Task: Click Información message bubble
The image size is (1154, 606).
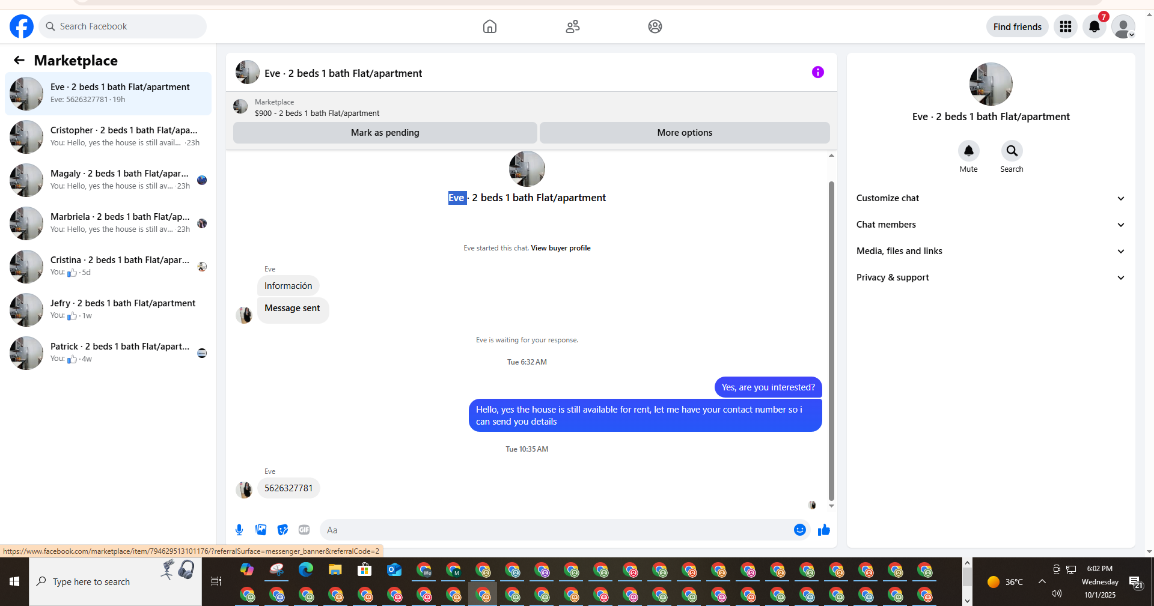Action: coord(288,286)
